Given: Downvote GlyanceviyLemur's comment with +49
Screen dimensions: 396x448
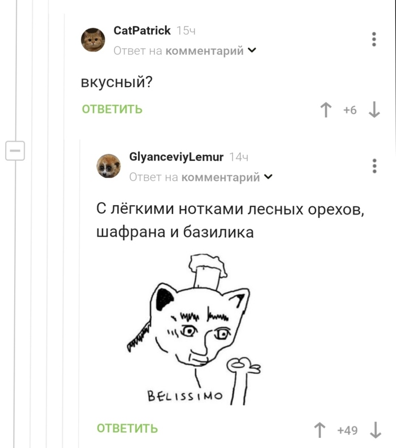Looking at the screenshot, I should tap(376, 430).
